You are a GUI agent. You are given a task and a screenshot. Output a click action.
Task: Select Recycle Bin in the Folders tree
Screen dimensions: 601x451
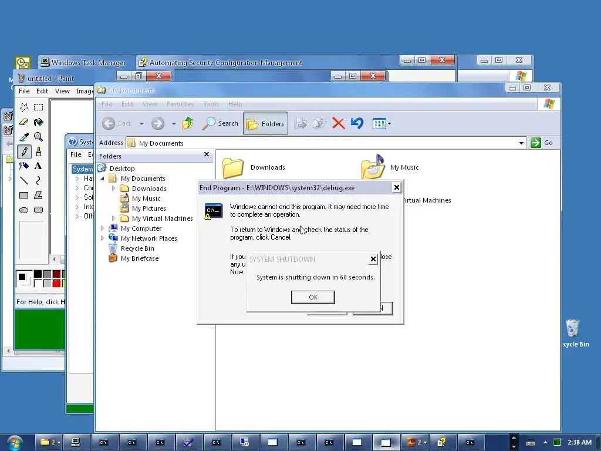[137, 248]
